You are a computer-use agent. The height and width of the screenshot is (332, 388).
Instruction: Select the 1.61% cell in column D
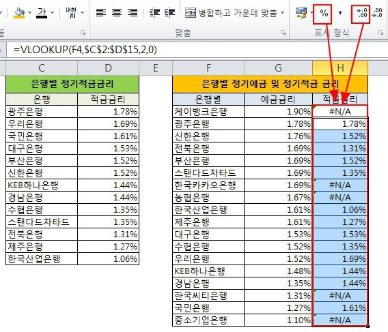tap(108, 136)
